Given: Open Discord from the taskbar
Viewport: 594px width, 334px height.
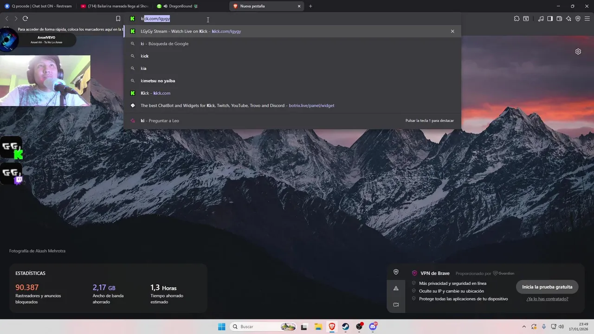Looking at the screenshot, I should 373,327.
